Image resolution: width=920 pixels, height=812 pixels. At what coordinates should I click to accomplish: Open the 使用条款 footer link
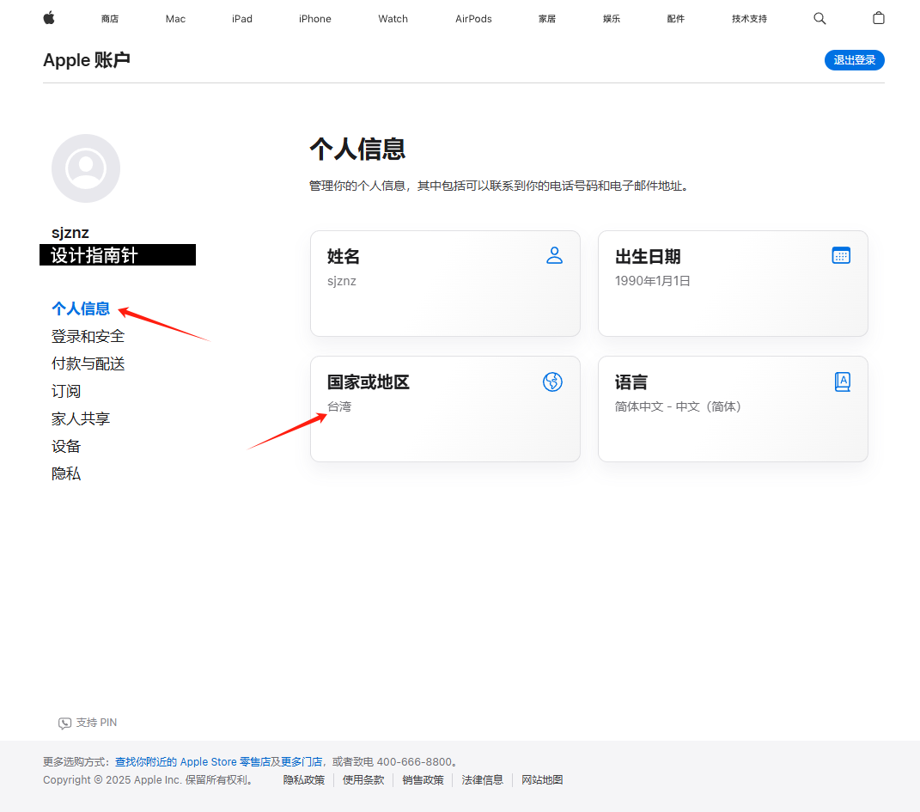pos(363,779)
